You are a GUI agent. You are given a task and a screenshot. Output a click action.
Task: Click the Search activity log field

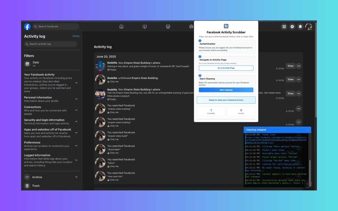pos(51,44)
